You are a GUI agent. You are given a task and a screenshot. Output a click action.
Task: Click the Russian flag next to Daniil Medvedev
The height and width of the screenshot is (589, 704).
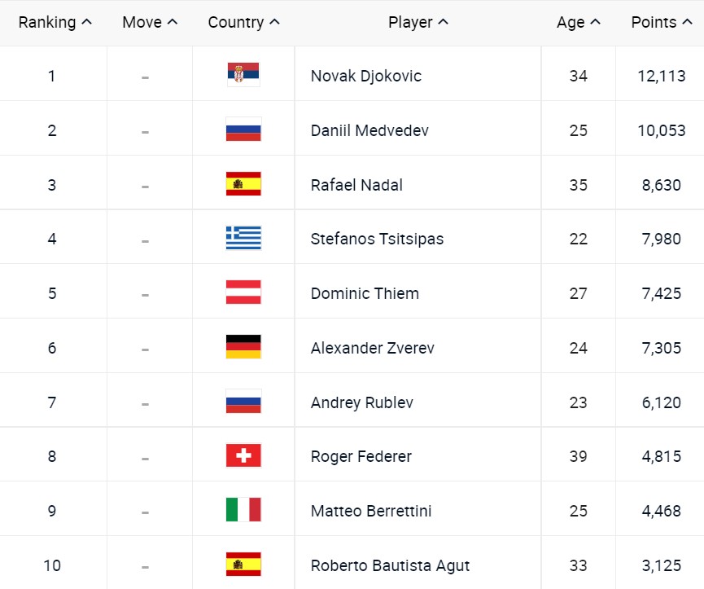pyautogui.click(x=243, y=130)
